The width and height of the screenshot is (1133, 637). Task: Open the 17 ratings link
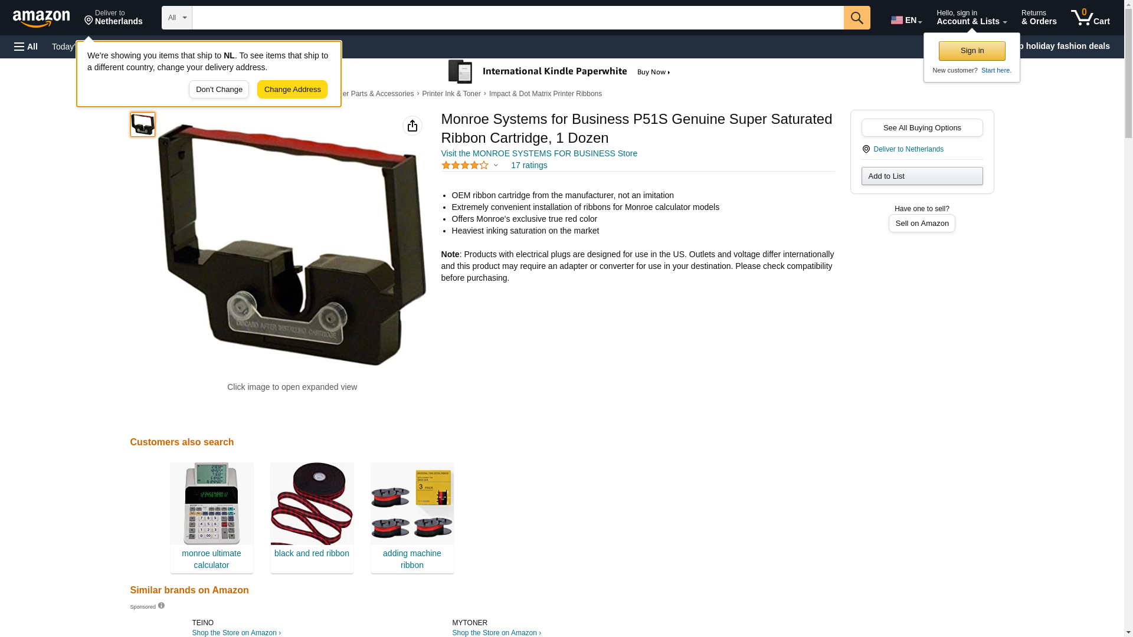(529, 166)
